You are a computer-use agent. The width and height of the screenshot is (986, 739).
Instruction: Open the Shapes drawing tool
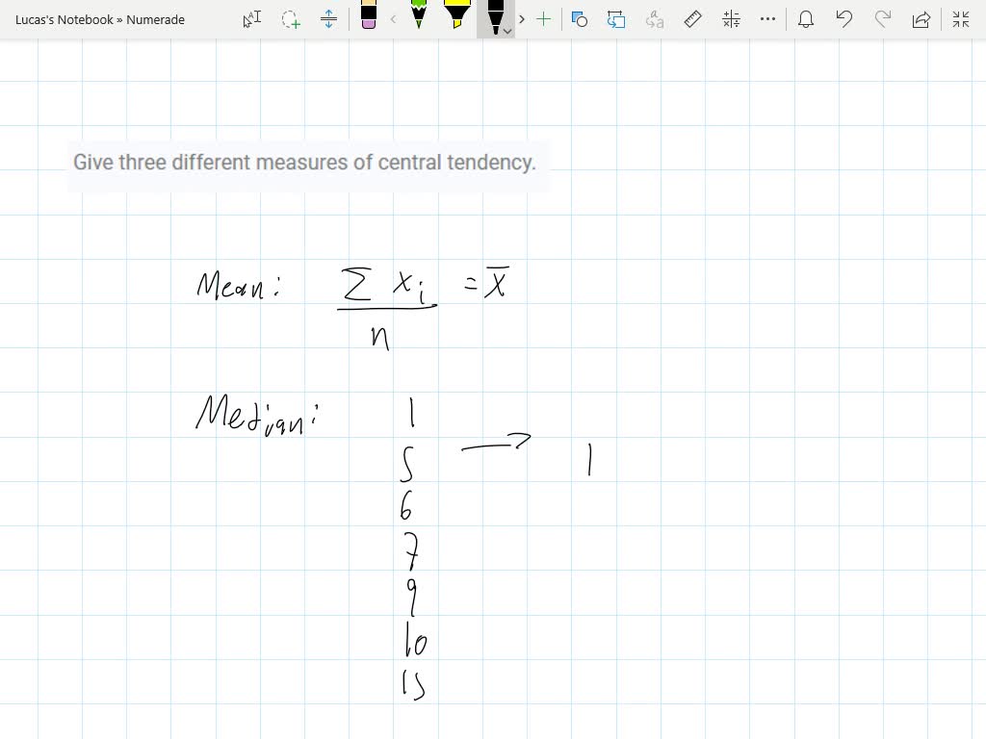tap(580, 19)
